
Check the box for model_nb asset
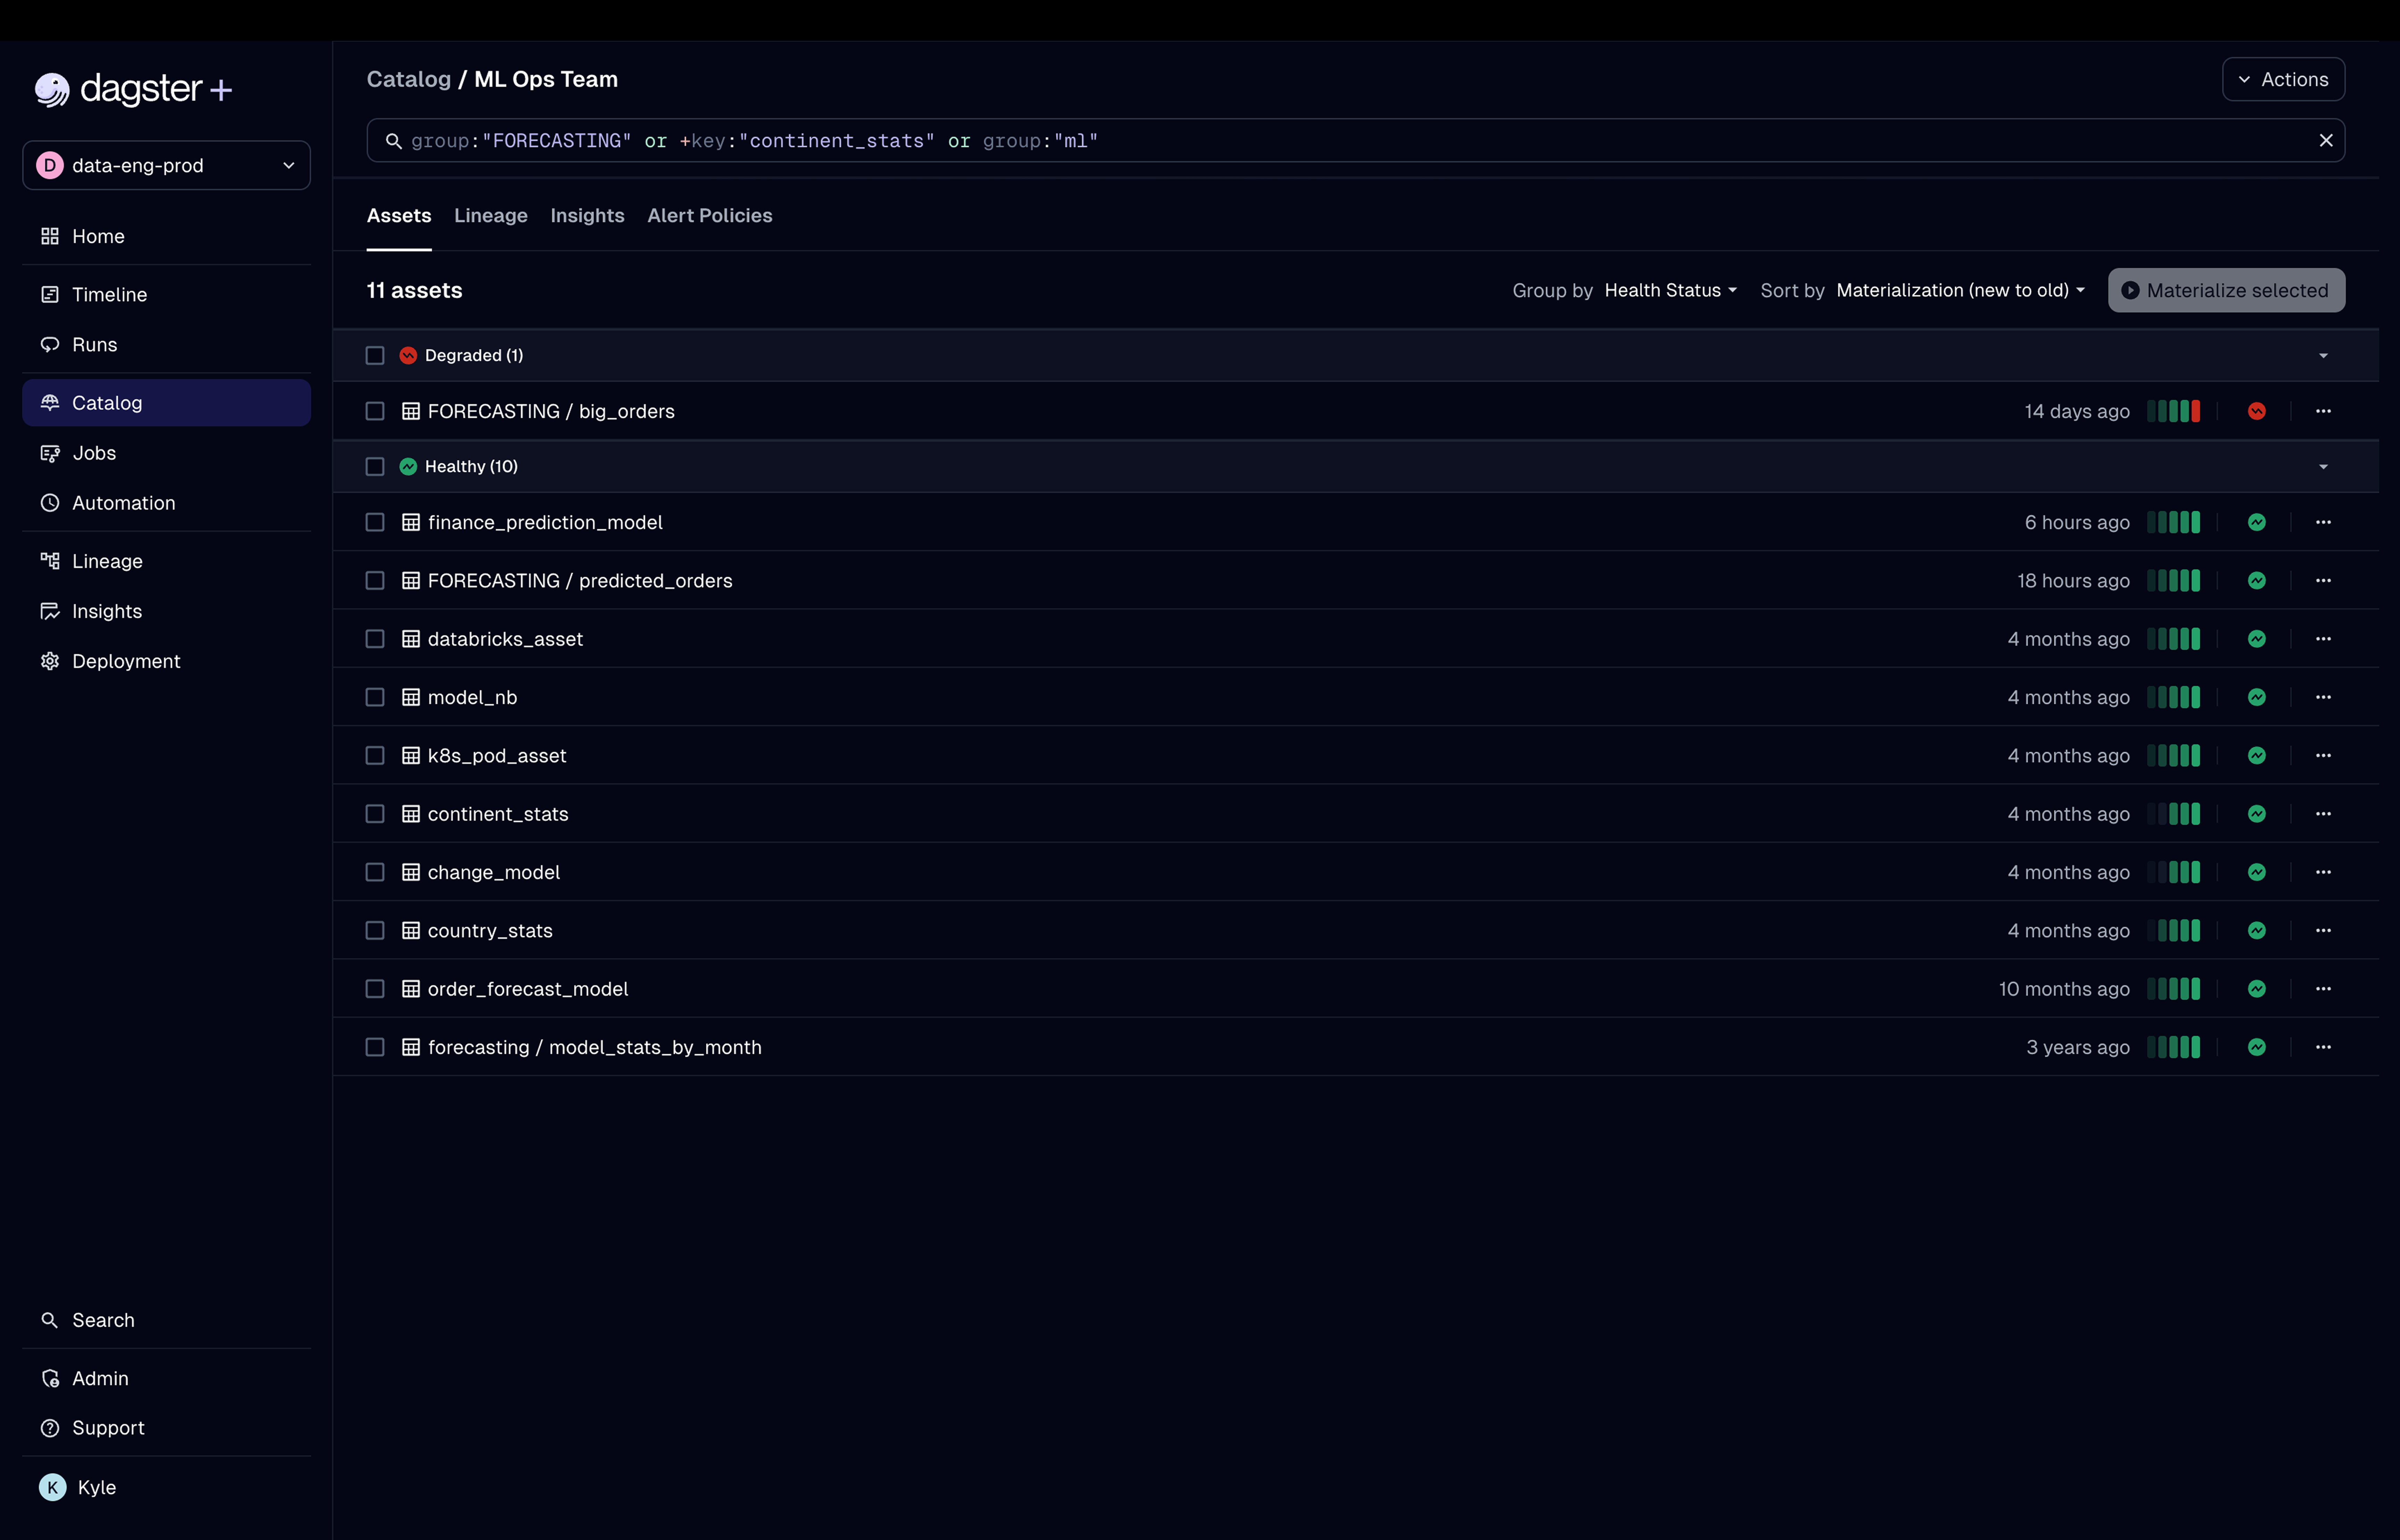click(x=375, y=697)
